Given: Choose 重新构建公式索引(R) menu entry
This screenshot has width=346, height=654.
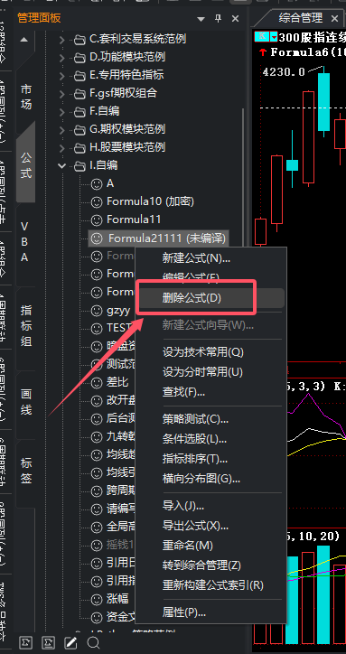Looking at the screenshot, I should pos(211,585).
